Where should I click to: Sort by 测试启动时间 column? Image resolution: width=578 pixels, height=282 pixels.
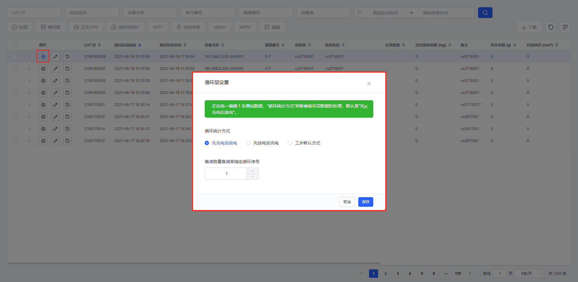[140, 45]
